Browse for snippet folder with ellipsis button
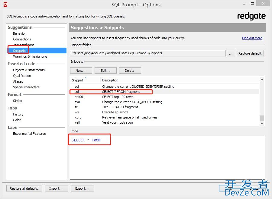 231,53
